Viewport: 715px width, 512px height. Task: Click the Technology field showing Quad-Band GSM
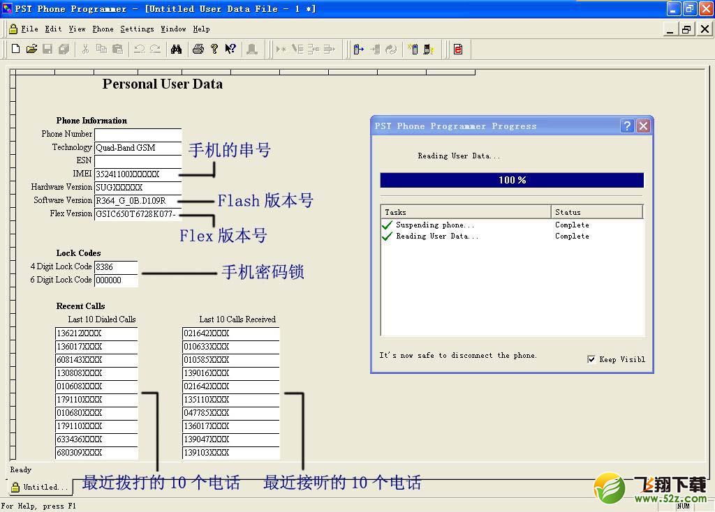pyautogui.click(x=138, y=148)
